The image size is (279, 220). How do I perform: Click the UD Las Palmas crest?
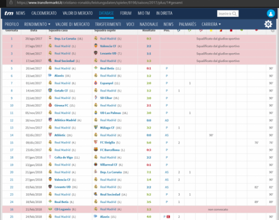(x=96, y=112)
